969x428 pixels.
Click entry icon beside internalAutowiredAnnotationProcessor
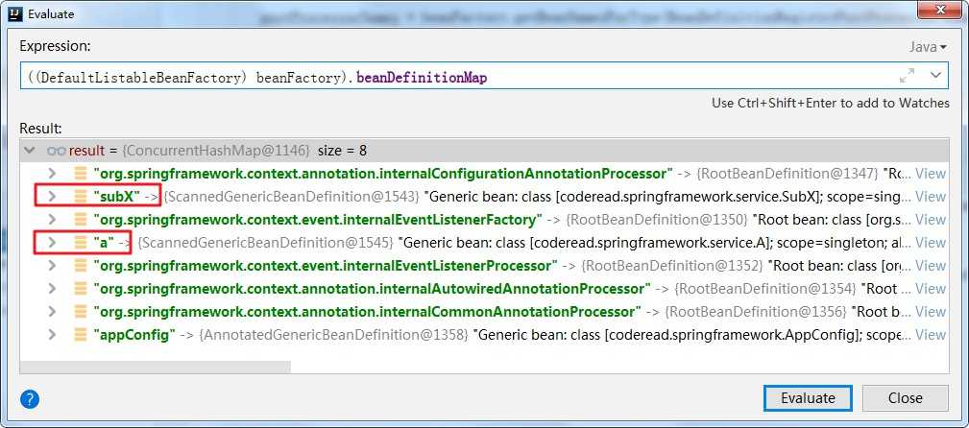(x=81, y=289)
